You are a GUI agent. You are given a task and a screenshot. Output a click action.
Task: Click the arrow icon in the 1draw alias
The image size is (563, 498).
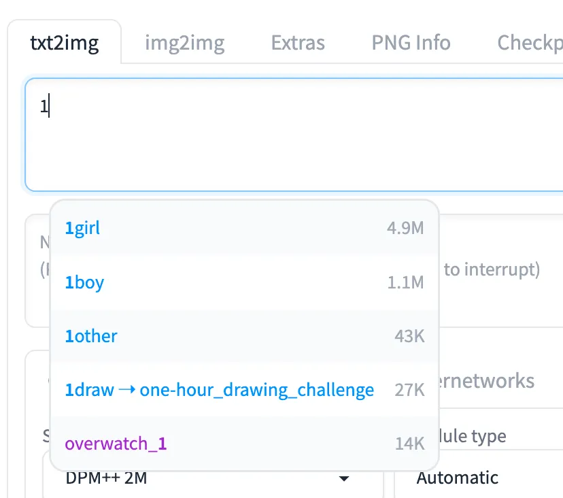click(x=127, y=390)
